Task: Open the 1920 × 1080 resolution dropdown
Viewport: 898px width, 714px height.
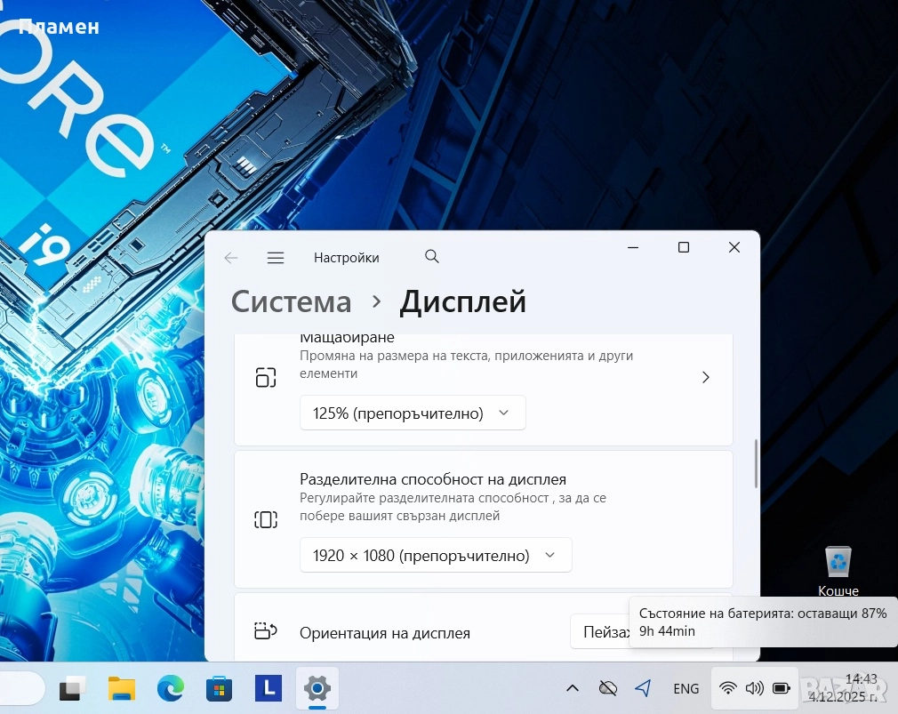Action: point(436,556)
